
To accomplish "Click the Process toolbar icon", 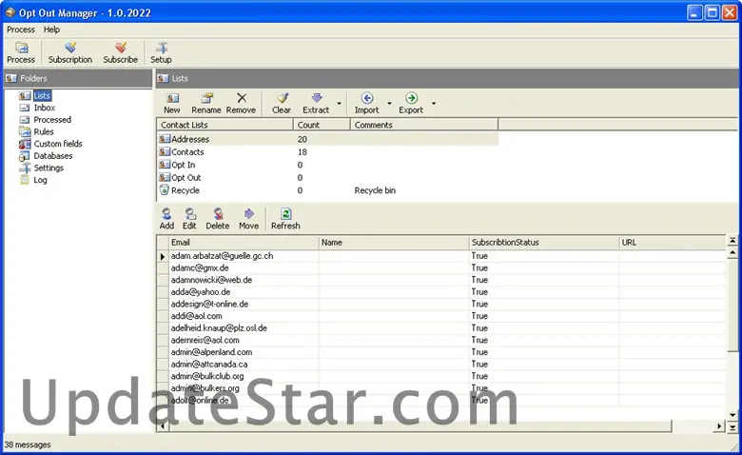I will [x=21, y=52].
